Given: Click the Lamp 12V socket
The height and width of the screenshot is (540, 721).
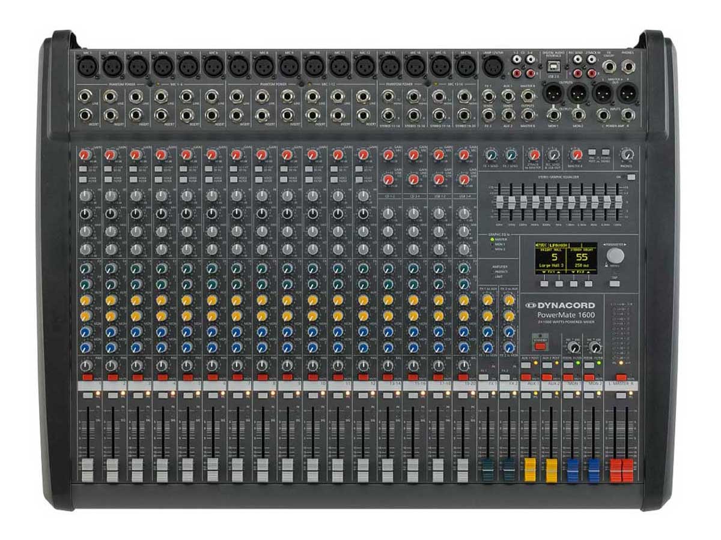Looking at the screenshot, I should point(490,67).
